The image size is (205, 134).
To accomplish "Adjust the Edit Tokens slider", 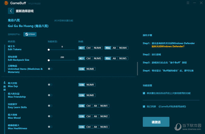I will [x=61, y=50].
